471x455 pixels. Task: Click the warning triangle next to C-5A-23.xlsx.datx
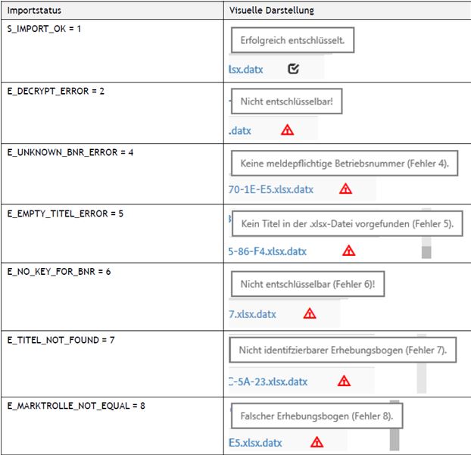click(x=344, y=380)
